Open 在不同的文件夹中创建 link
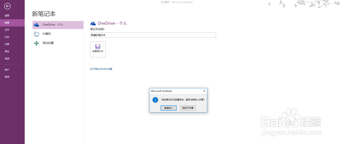This screenshot has height=144, width=340. (101, 69)
